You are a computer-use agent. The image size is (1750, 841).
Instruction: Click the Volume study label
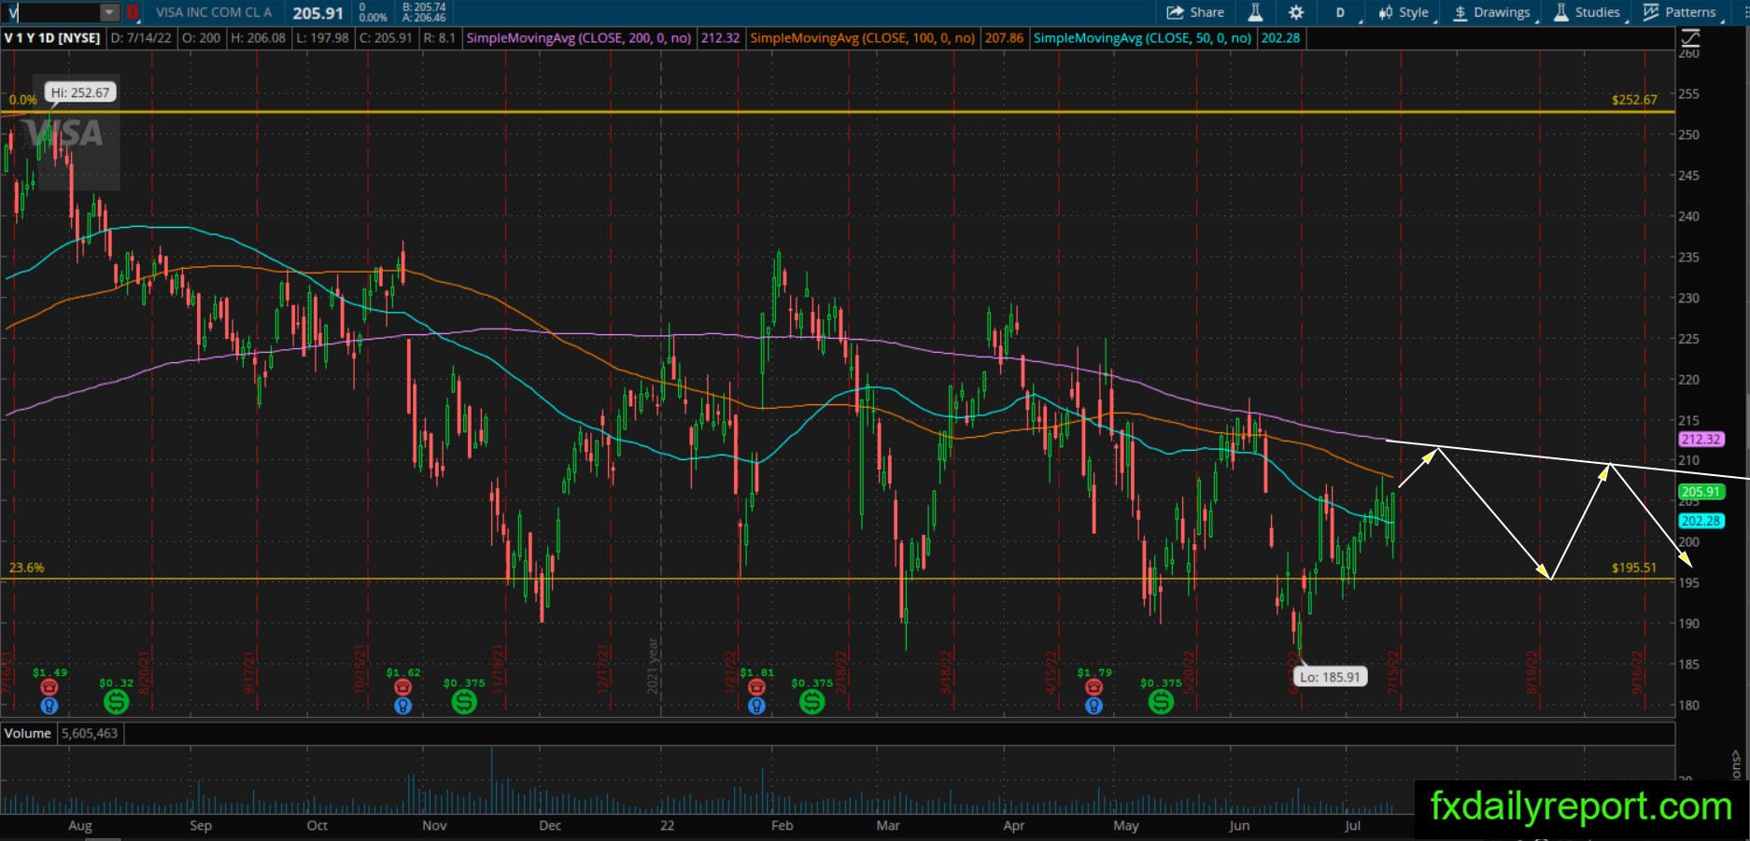tap(28, 734)
